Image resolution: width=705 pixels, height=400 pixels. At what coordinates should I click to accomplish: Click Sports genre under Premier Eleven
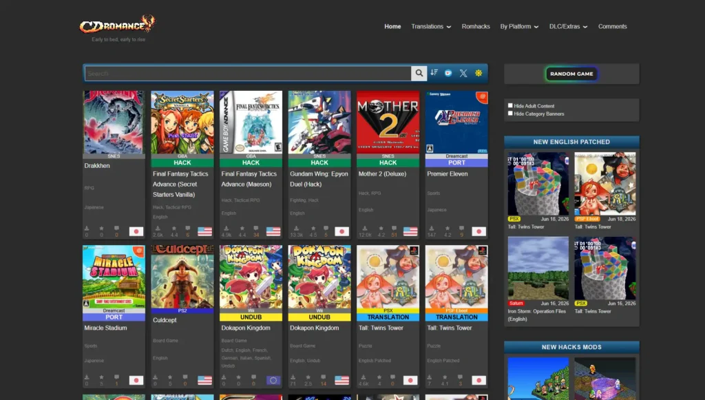click(434, 193)
